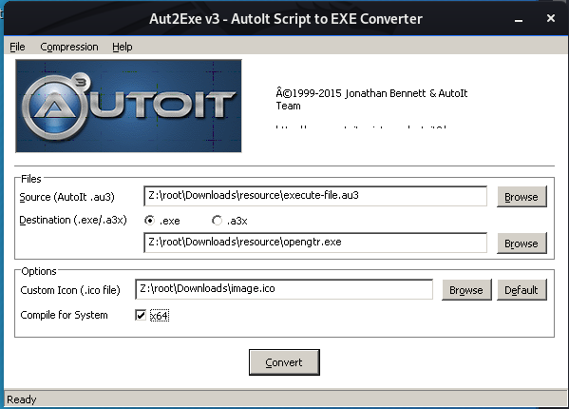Minimize the Aut2Exe window
This screenshot has height=409, width=569.
(x=519, y=19)
